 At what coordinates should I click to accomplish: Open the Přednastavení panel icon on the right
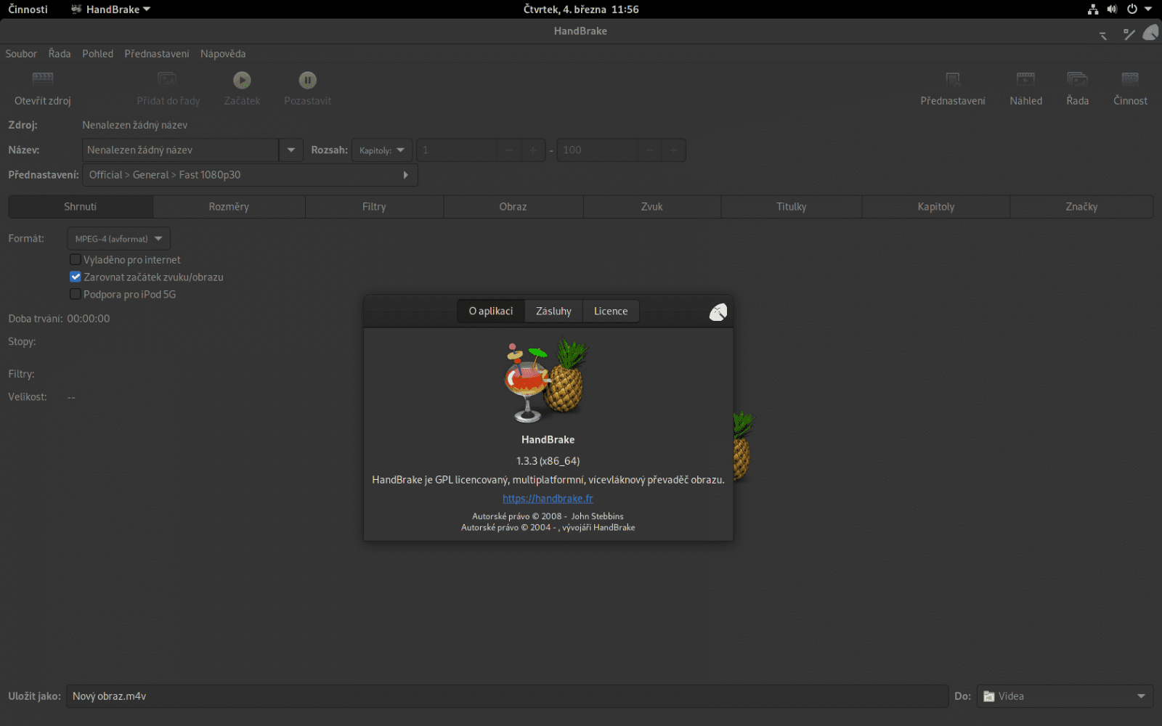(x=952, y=87)
